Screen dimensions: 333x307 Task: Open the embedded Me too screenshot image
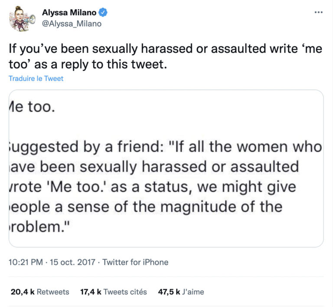pos(166,168)
